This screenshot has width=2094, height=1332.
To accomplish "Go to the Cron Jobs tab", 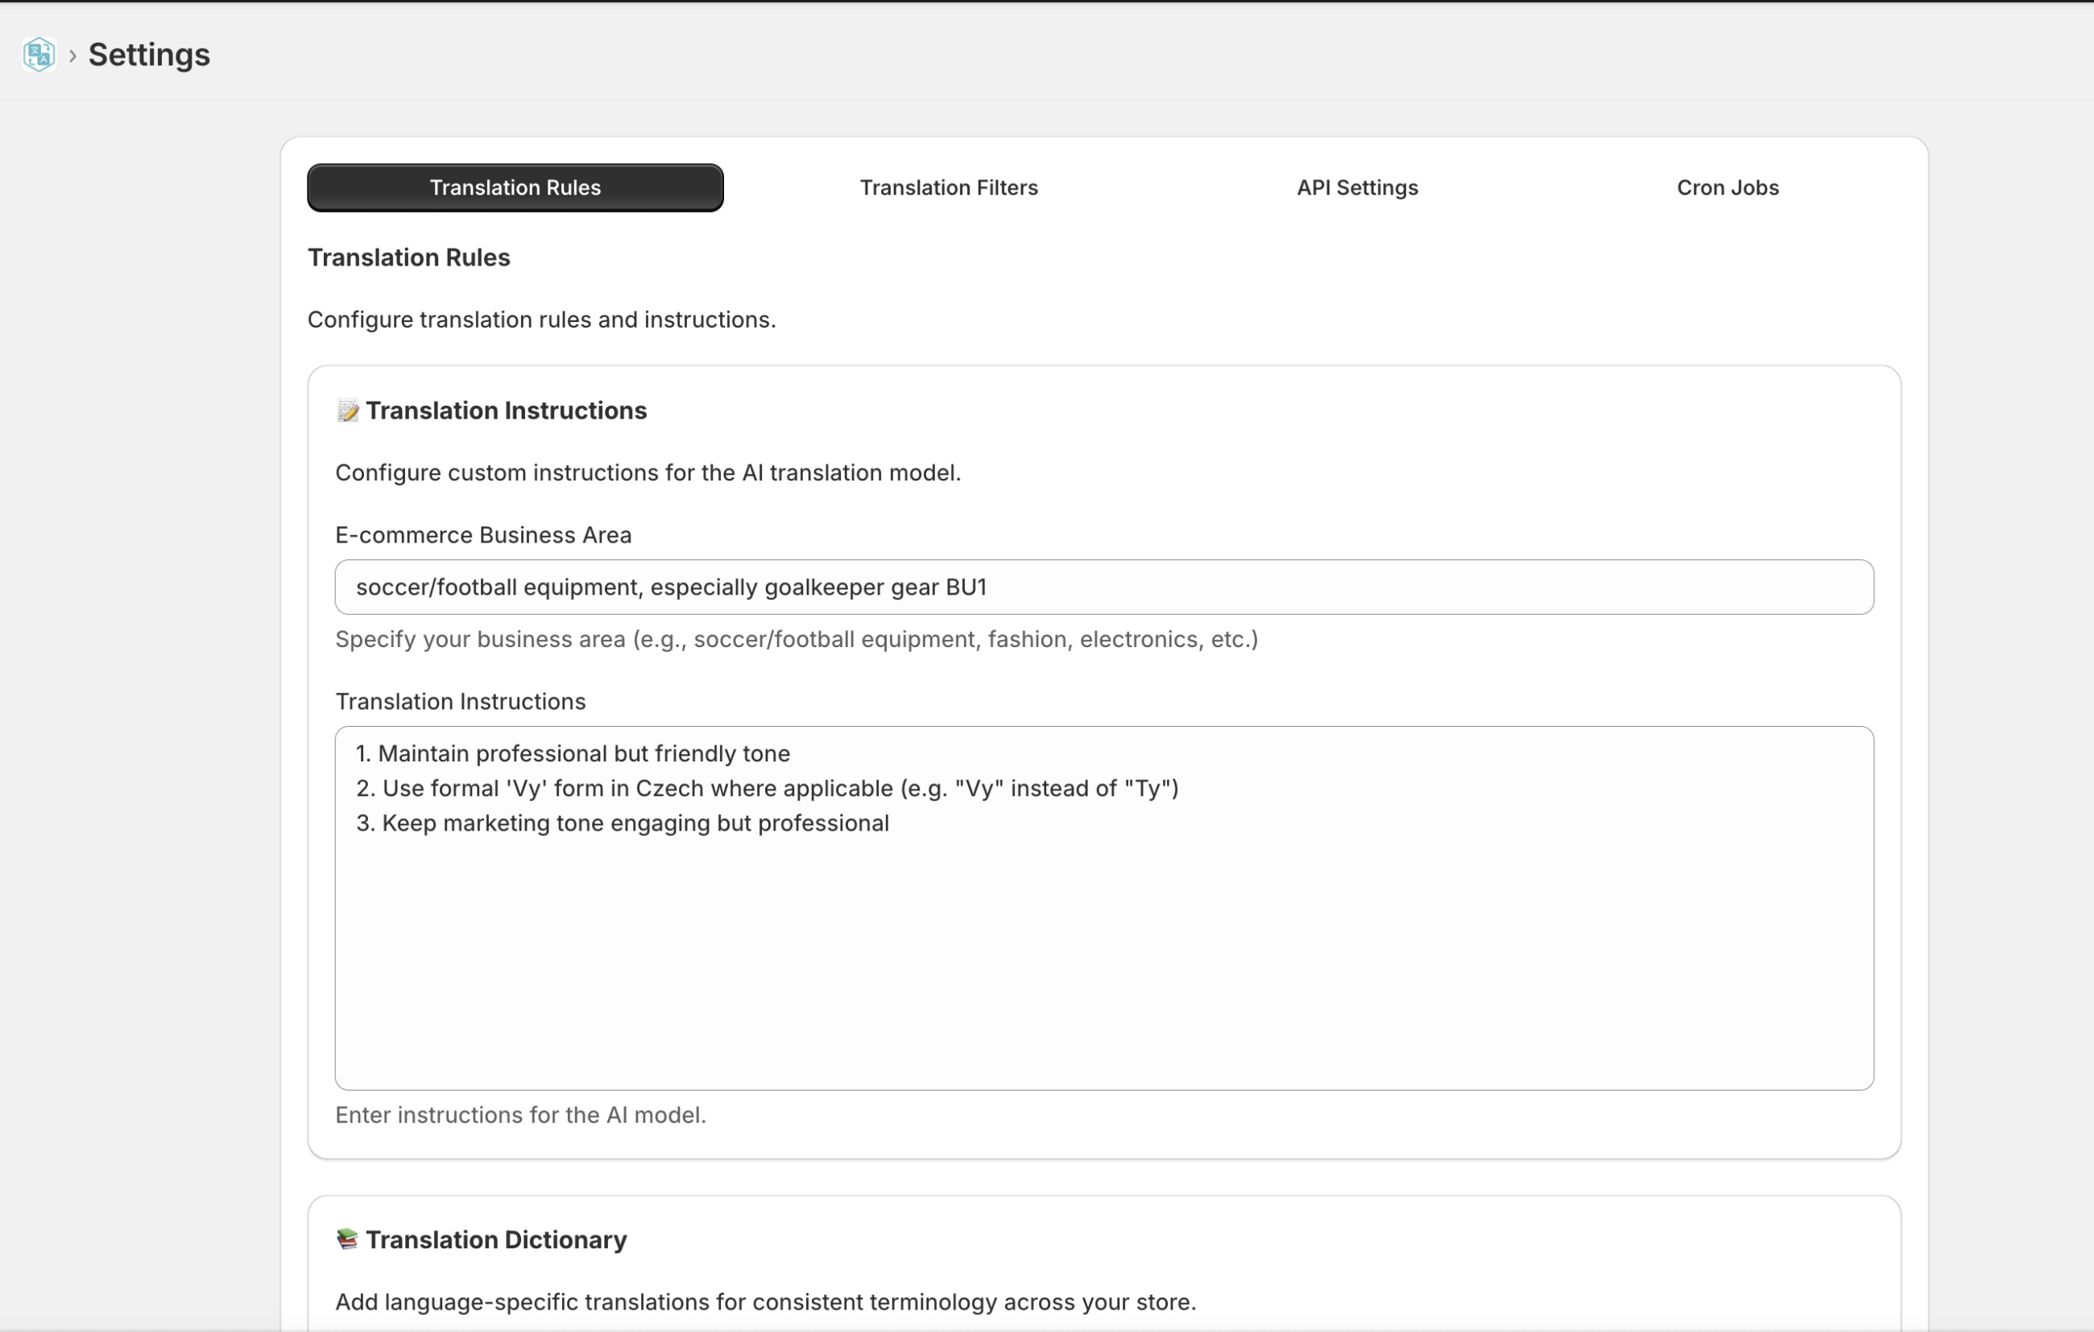I will 1727,188.
